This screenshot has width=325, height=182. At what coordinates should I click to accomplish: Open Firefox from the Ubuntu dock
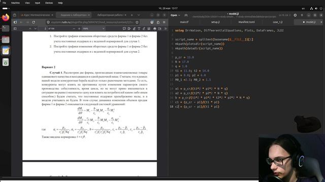coord(6,17)
